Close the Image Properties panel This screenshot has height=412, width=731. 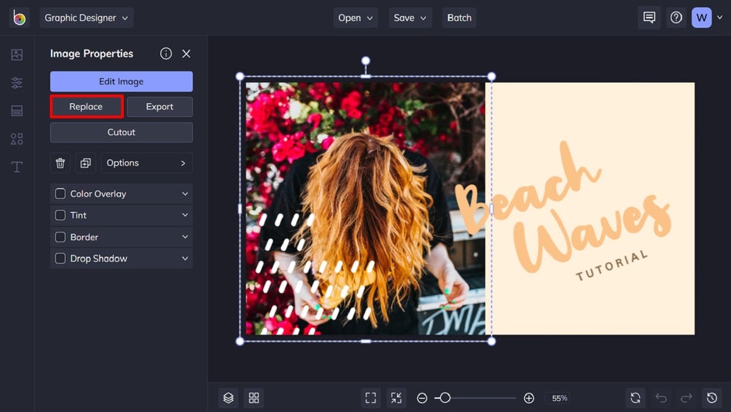tap(186, 53)
